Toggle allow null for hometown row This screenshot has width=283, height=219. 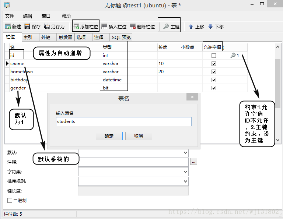214,72
